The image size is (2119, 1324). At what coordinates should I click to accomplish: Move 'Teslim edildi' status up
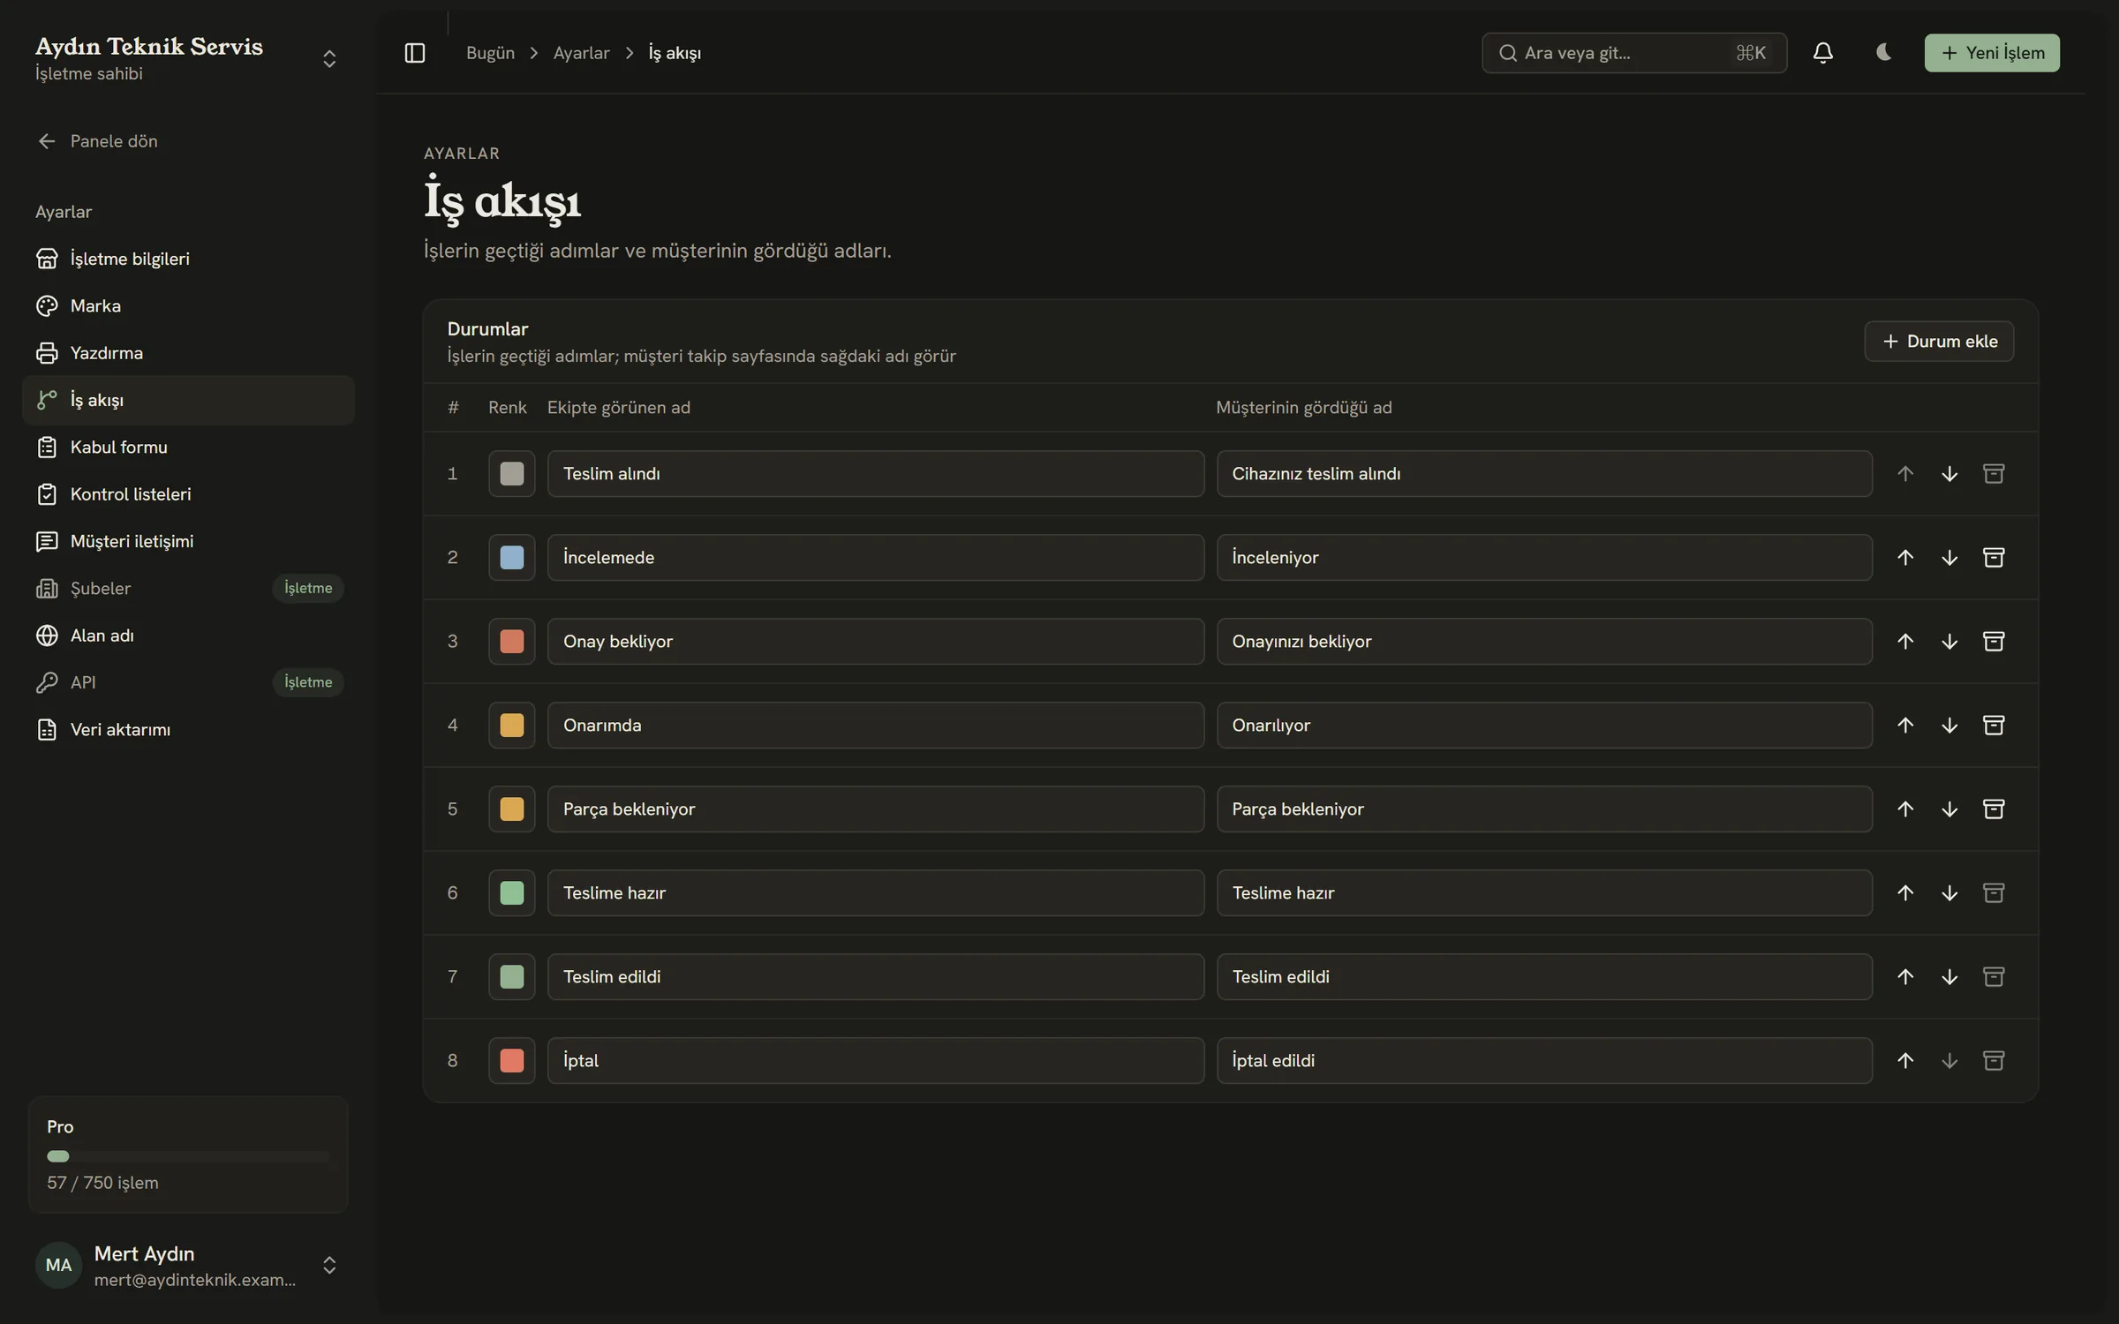[1905, 976]
